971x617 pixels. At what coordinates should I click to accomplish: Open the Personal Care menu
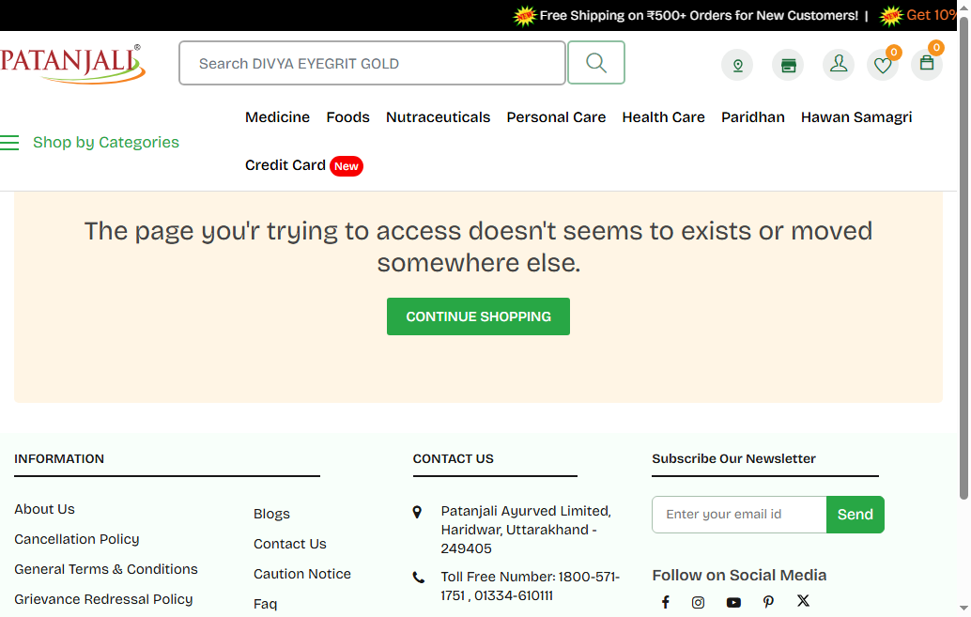pyautogui.click(x=556, y=117)
